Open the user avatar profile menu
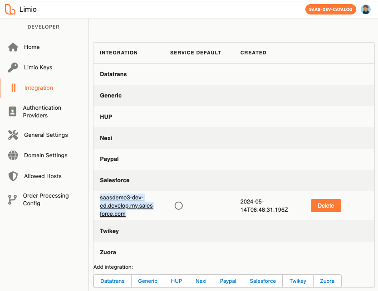Image resolution: width=378 pixels, height=291 pixels. (x=365, y=10)
